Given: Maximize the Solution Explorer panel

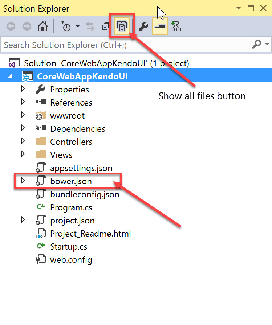Looking at the screenshot, I should [251, 8].
